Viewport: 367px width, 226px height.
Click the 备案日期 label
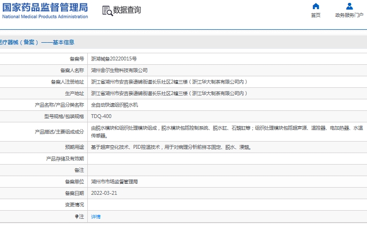tap(74, 193)
